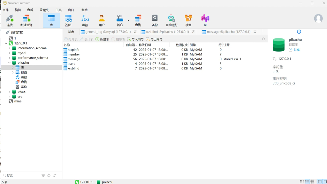Viewport: 327px width, 184px height.
Task: Collapse the 127.0.0.1 connection
Action: pyautogui.click(x=6, y=43)
